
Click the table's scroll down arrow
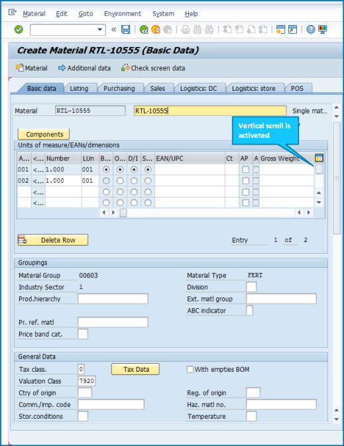tap(319, 203)
